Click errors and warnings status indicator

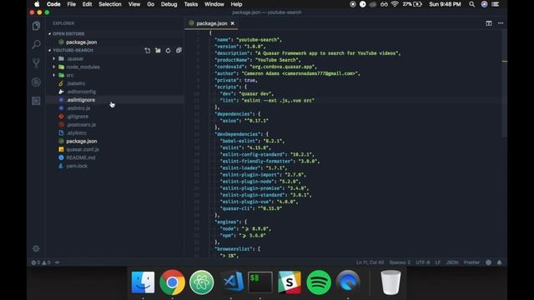(x=41, y=262)
